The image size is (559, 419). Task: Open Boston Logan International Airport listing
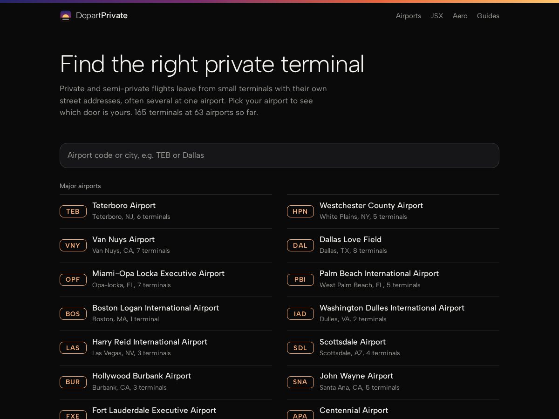tap(166, 314)
